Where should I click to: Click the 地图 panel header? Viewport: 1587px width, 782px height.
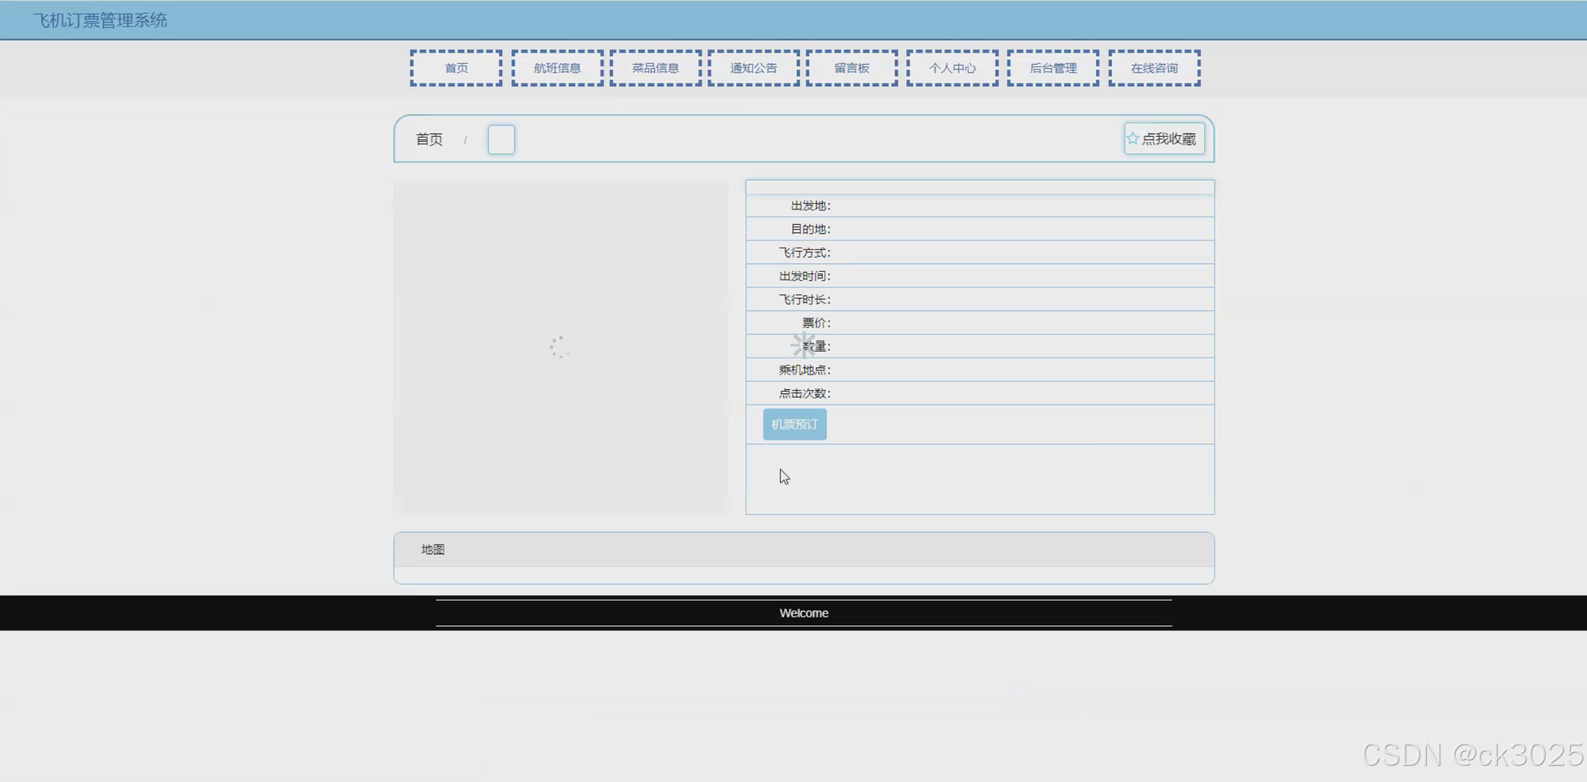(x=433, y=549)
